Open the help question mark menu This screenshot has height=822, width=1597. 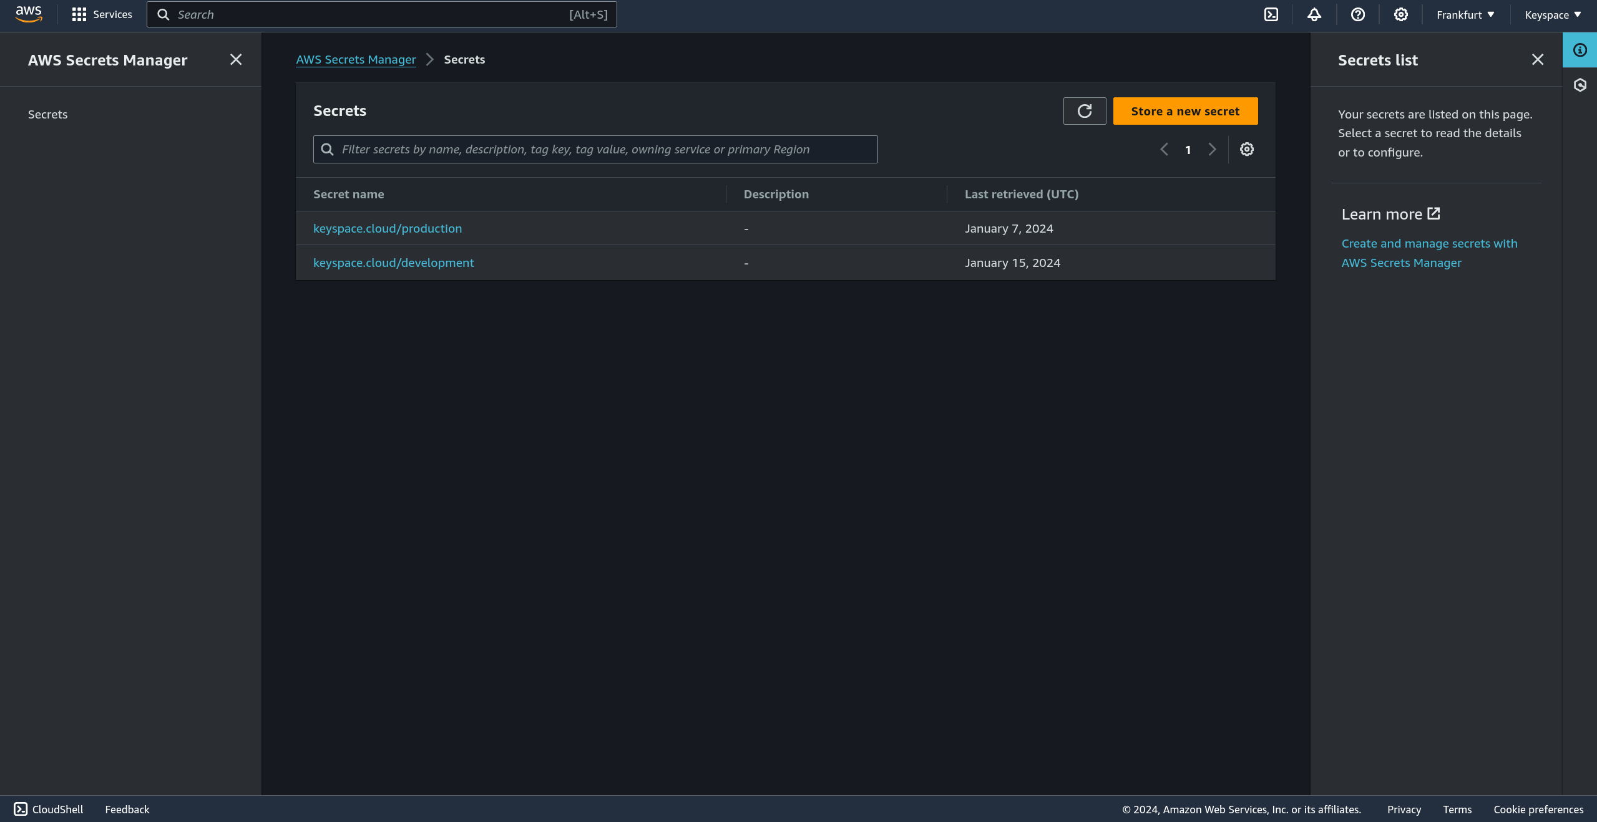pos(1358,14)
